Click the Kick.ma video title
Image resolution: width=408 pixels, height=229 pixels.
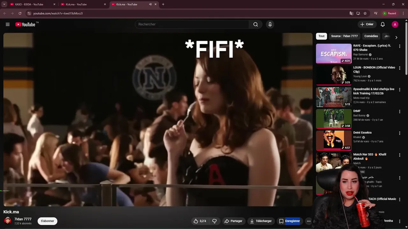11,212
